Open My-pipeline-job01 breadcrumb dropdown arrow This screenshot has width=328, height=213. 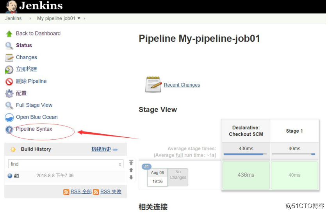[79, 18]
